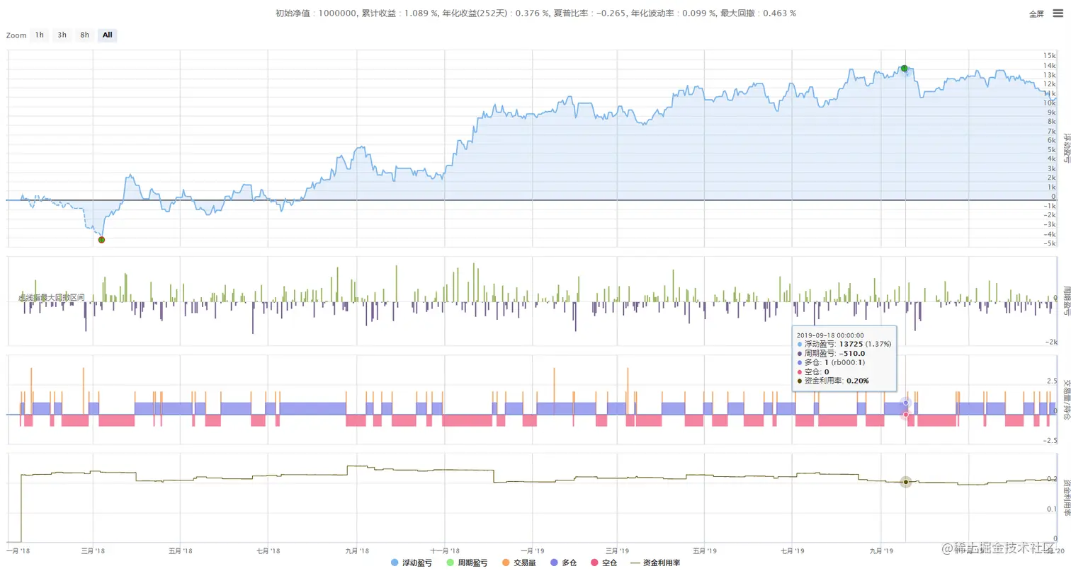This screenshot has width=1071, height=571.
Task: Click the trough marker near -5k on the equity curve
Action: (x=101, y=240)
